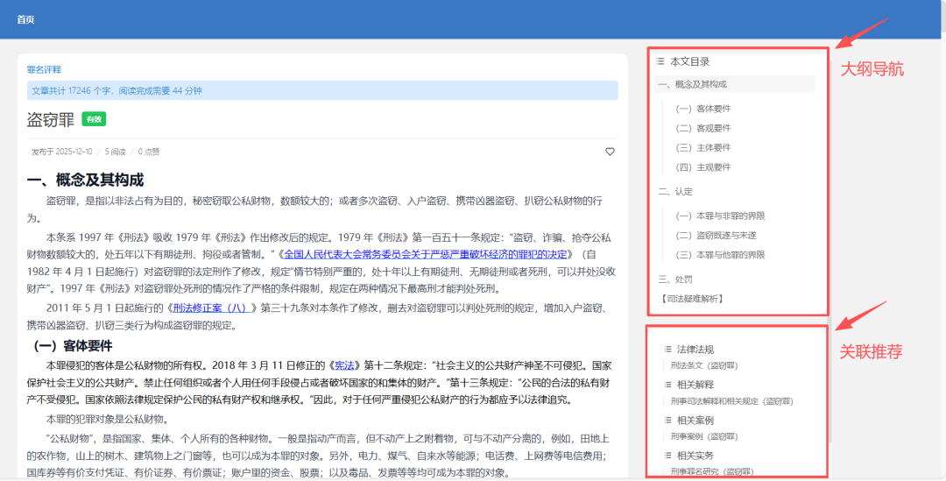Click the heart like icon
Image resolution: width=946 pixels, height=481 pixels.
click(610, 152)
